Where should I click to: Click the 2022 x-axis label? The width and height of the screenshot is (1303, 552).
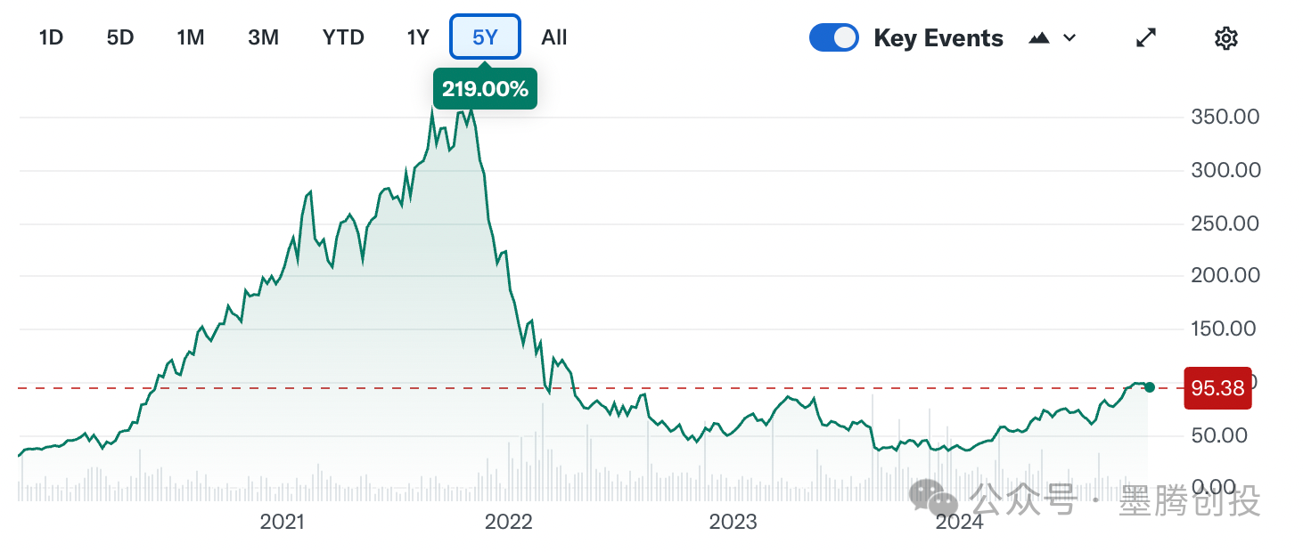508,522
